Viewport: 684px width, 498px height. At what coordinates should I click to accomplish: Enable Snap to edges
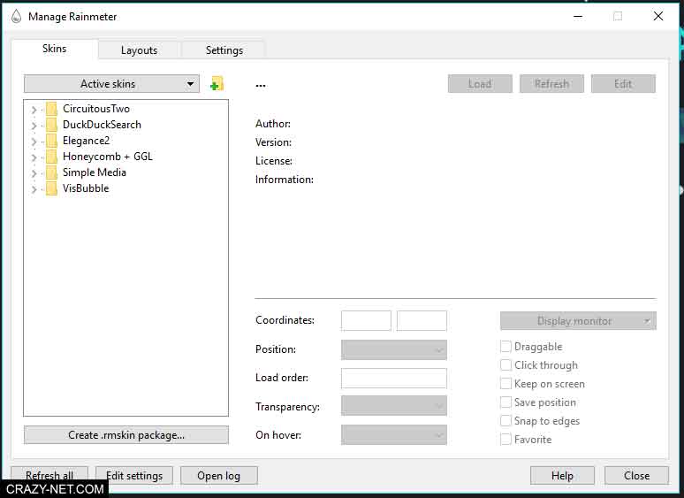coord(505,421)
